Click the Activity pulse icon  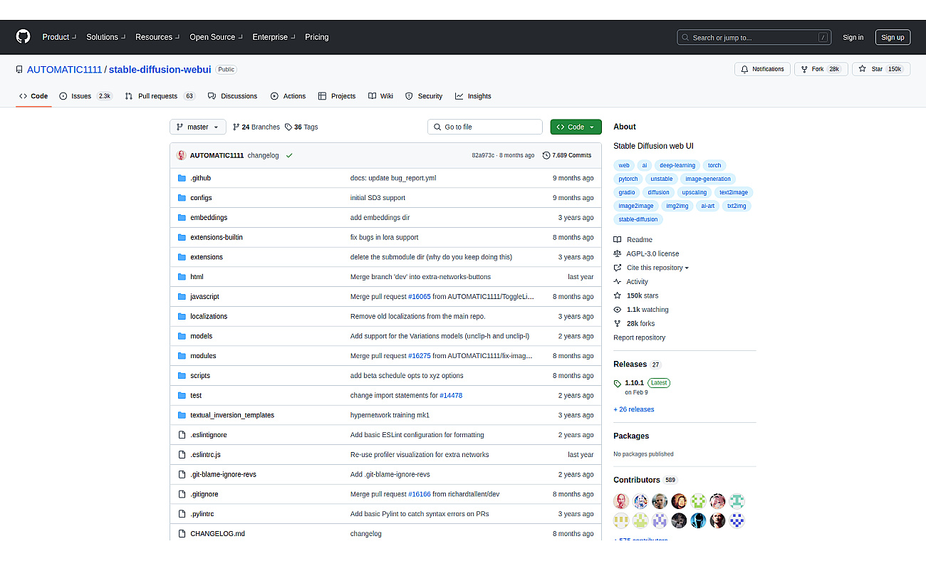tap(618, 282)
